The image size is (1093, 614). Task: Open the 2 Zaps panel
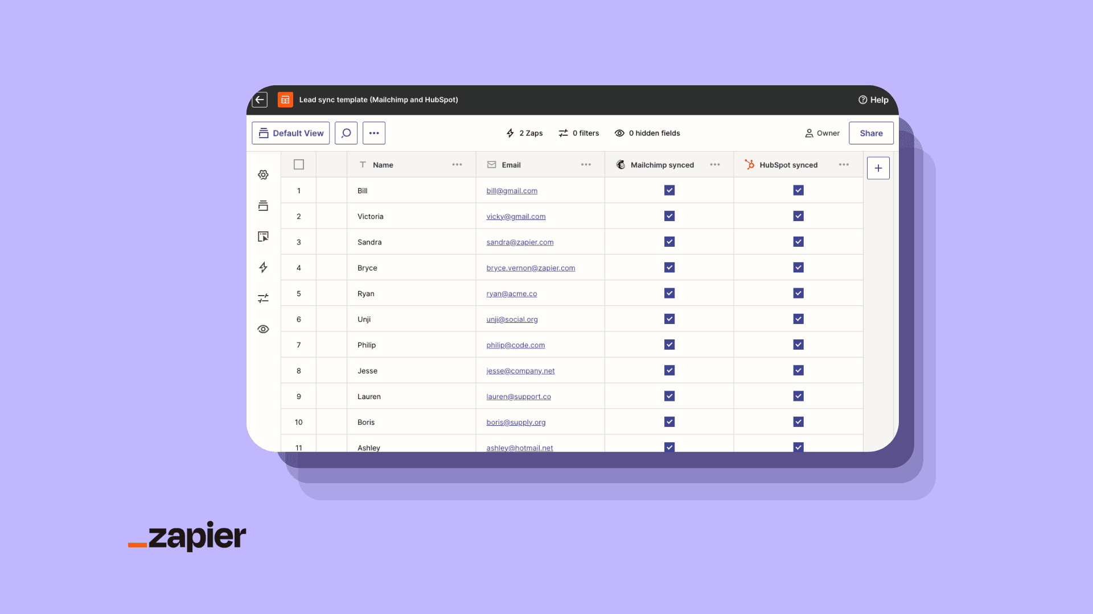coord(524,133)
